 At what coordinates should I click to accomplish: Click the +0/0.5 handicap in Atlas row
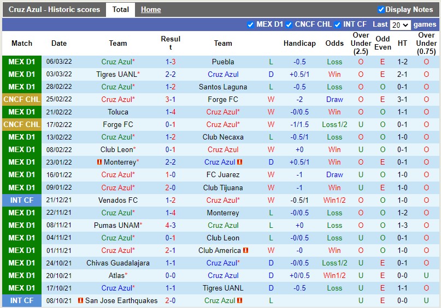[299, 275]
